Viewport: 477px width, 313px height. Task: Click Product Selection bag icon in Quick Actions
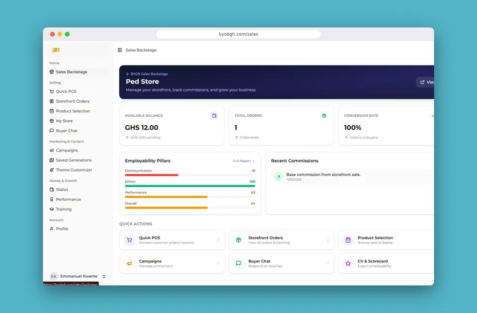348,240
